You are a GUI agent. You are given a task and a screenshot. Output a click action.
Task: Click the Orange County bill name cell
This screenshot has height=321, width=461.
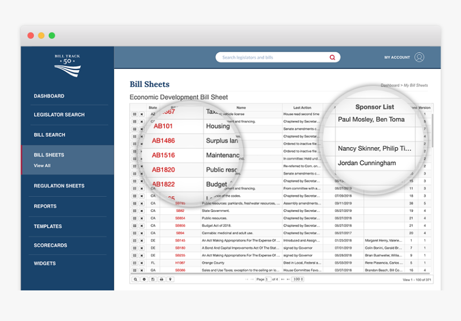(241, 262)
